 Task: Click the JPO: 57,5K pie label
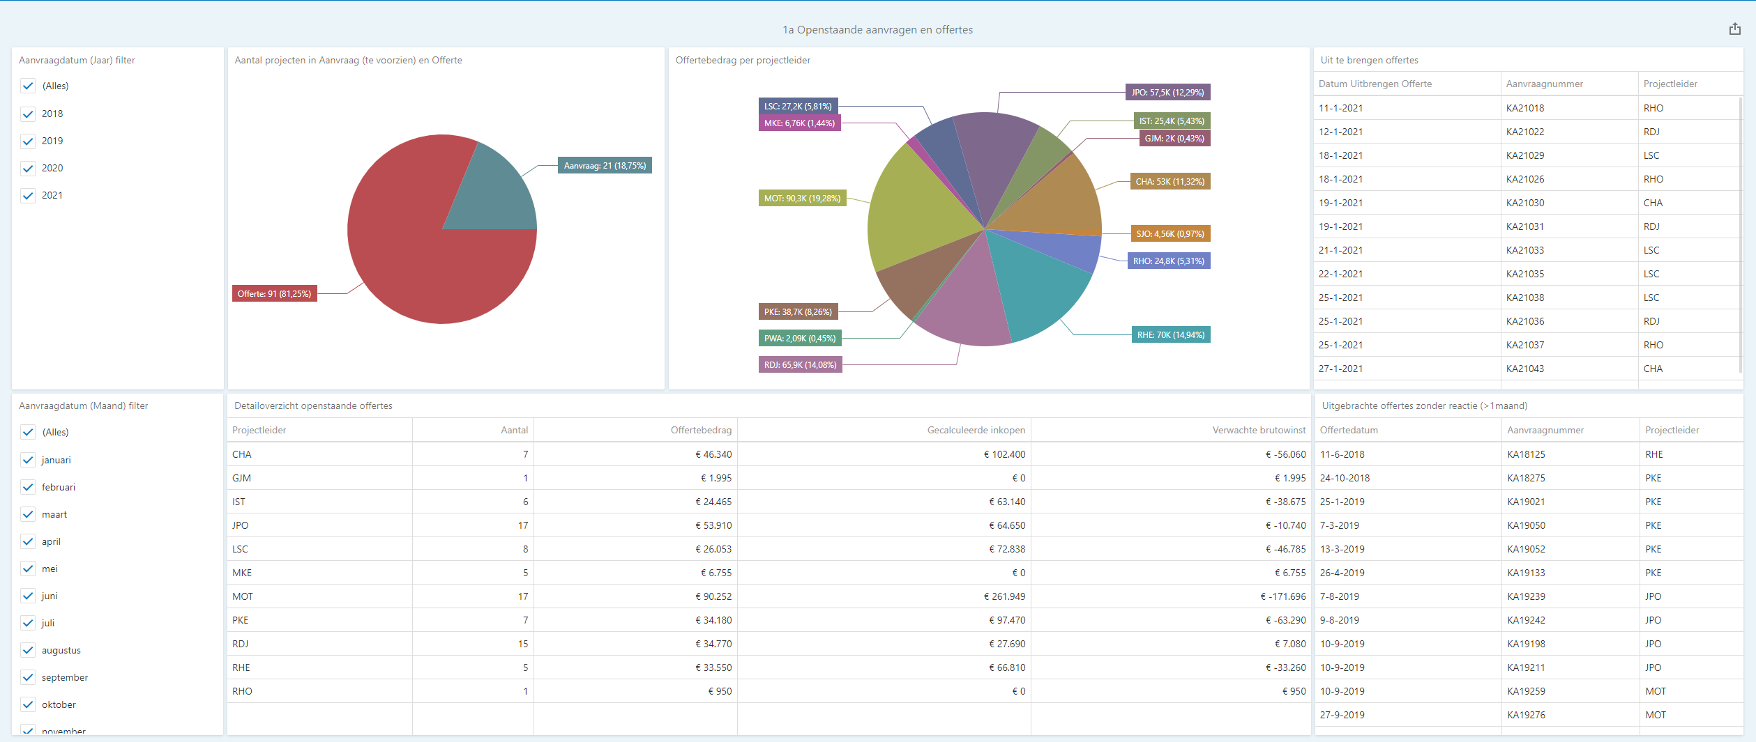[1167, 93]
